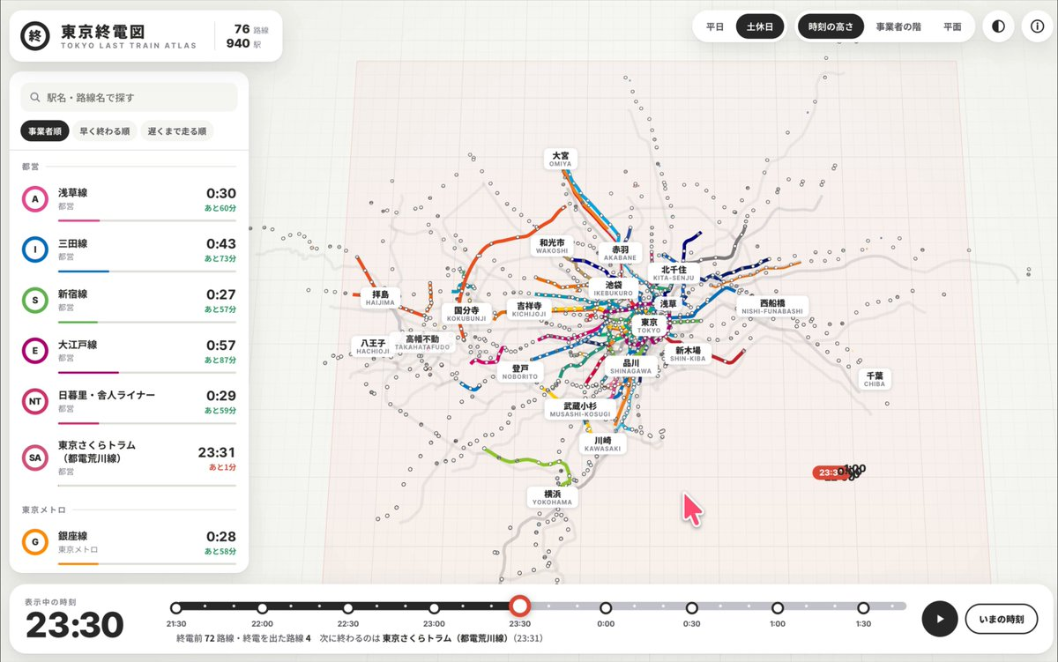Viewport: 1058px width, 662px height.
Task: Jump to the 1:00 timeline marker
Action: point(778,608)
